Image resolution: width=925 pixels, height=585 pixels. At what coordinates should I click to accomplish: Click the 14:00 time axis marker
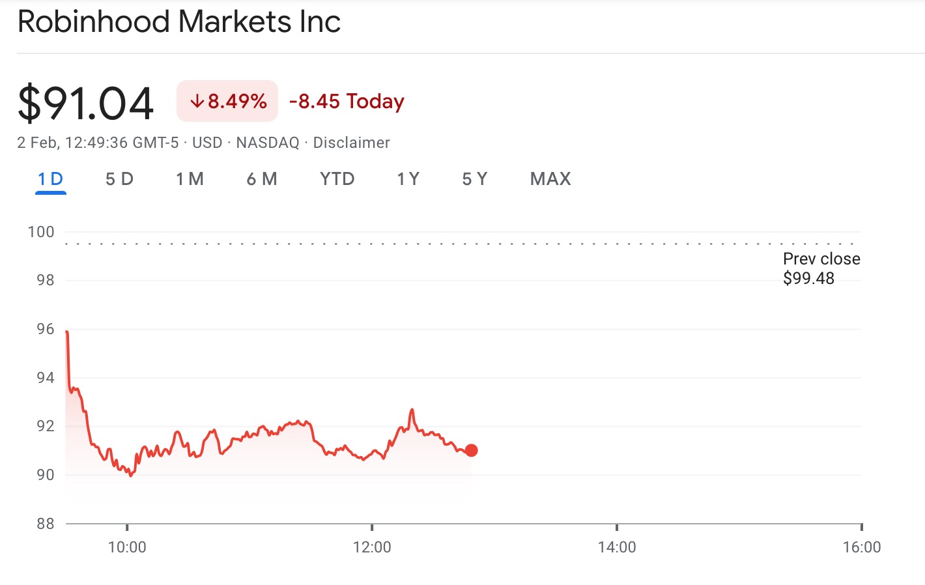[x=617, y=547]
